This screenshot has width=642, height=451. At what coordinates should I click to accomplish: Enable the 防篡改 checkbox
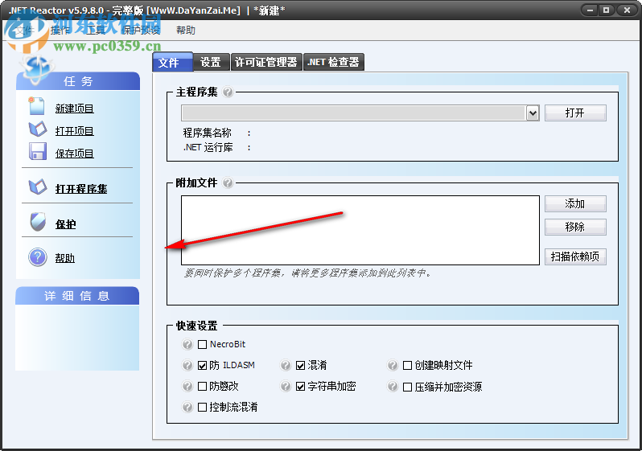(x=202, y=387)
